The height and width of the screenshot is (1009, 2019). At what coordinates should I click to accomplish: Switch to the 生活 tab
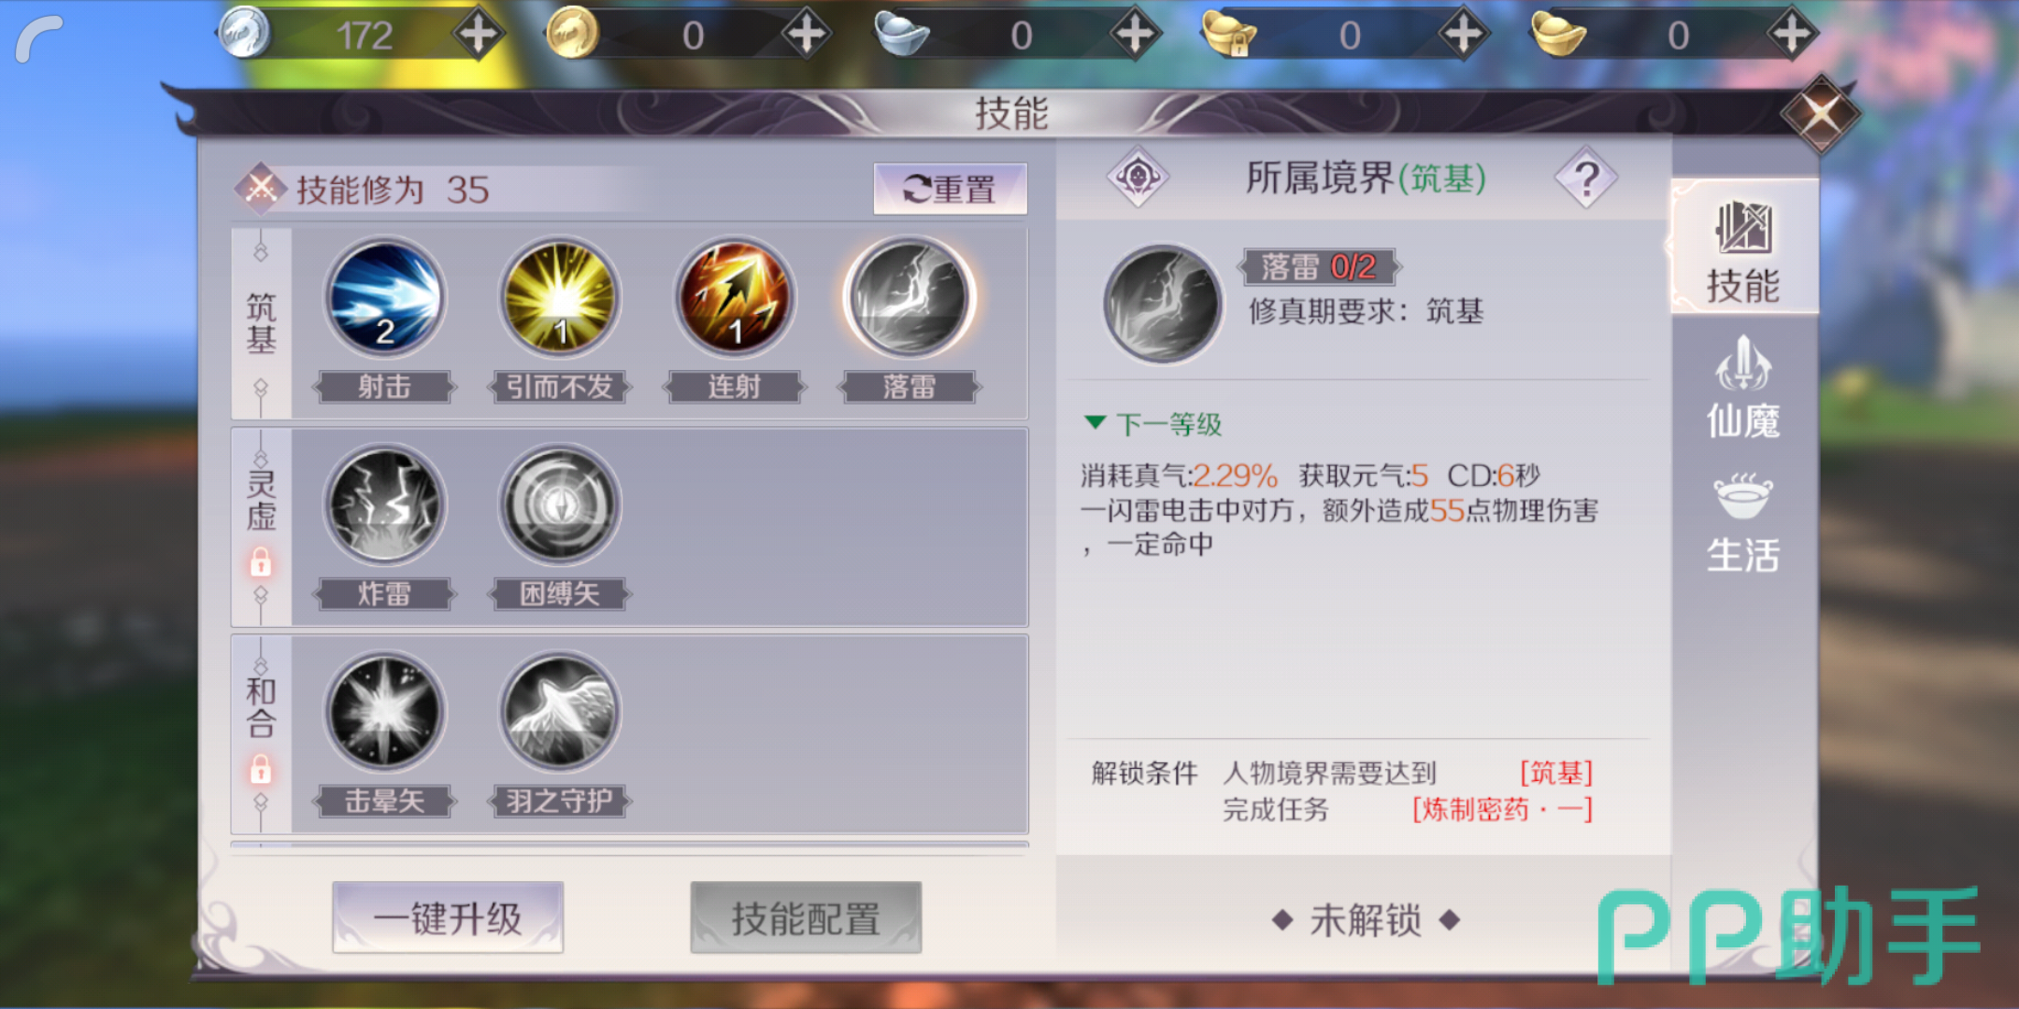point(1743,523)
